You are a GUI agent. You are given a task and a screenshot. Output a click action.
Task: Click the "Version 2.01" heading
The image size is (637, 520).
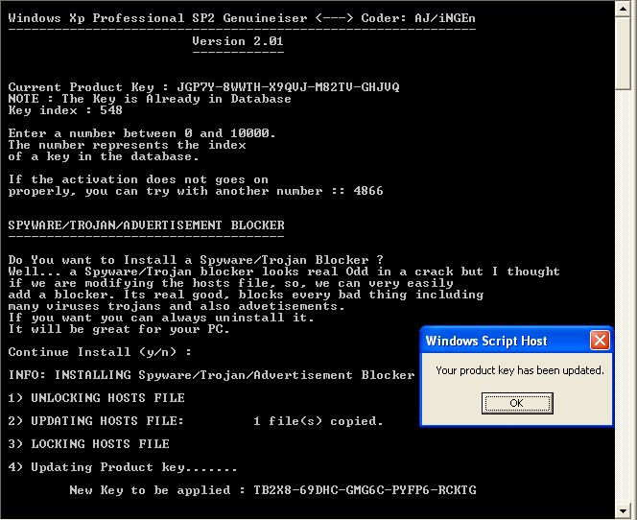(x=238, y=41)
